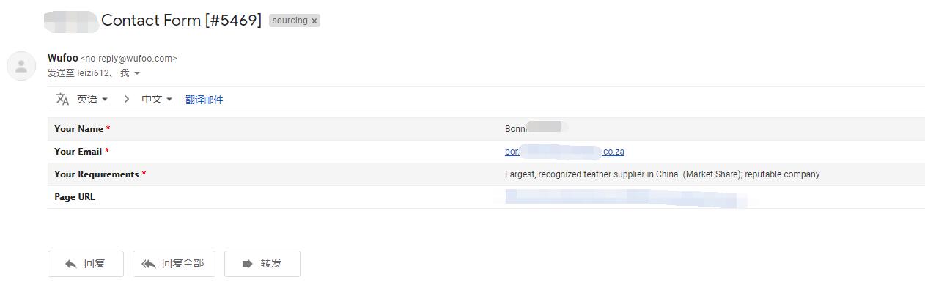
Task: Click the reply-all double arrow icon
Action: [149, 264]
